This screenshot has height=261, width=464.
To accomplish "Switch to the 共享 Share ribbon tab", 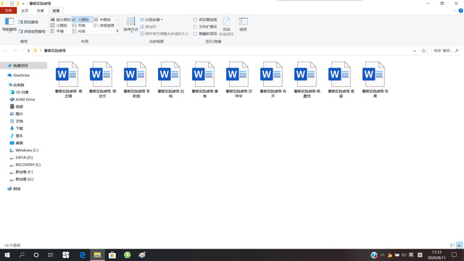I will tap(41, 11).
